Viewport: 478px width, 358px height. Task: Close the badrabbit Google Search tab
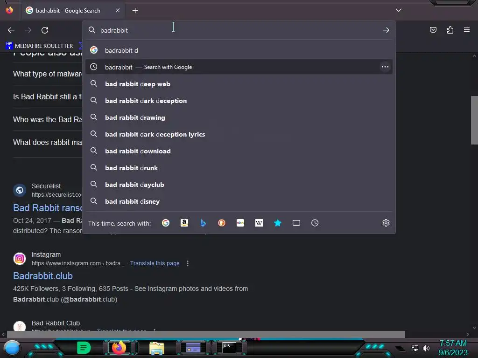click(118, 10)
